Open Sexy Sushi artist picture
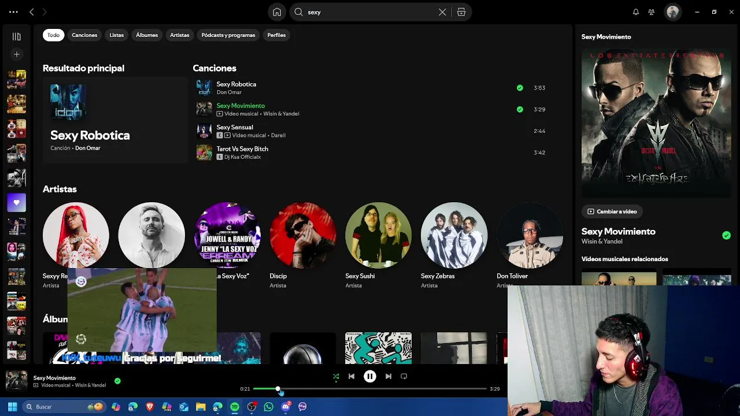Screen dimensions: 740x416 pyautogui.click(x=379, y=235)
